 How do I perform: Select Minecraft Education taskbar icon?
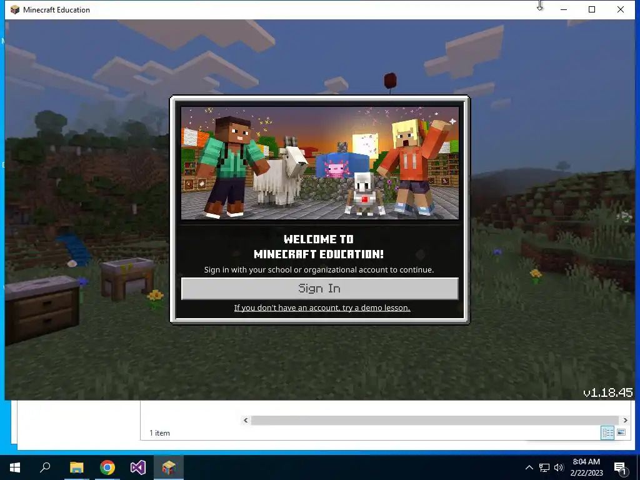point(169,467)
